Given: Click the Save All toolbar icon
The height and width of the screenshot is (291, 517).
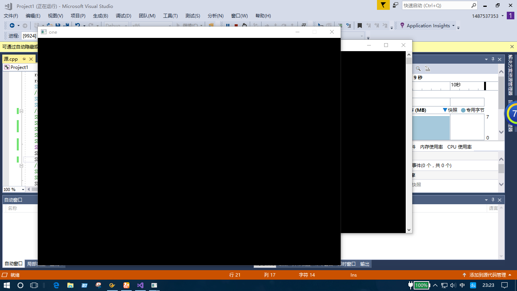Looking at the screenshot, I should [x=66, y=25].
